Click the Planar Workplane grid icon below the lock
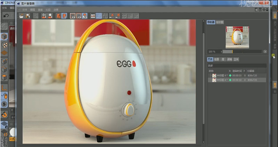 click(4, 132)
